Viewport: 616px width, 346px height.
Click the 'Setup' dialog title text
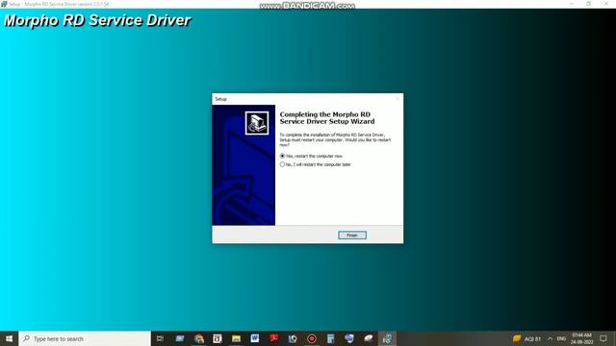tap(220, 99)
